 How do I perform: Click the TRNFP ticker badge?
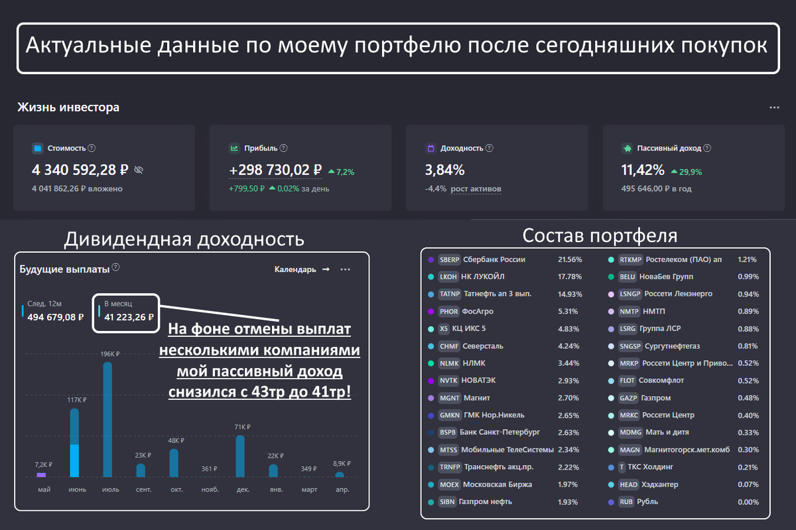tap(450, 467)
